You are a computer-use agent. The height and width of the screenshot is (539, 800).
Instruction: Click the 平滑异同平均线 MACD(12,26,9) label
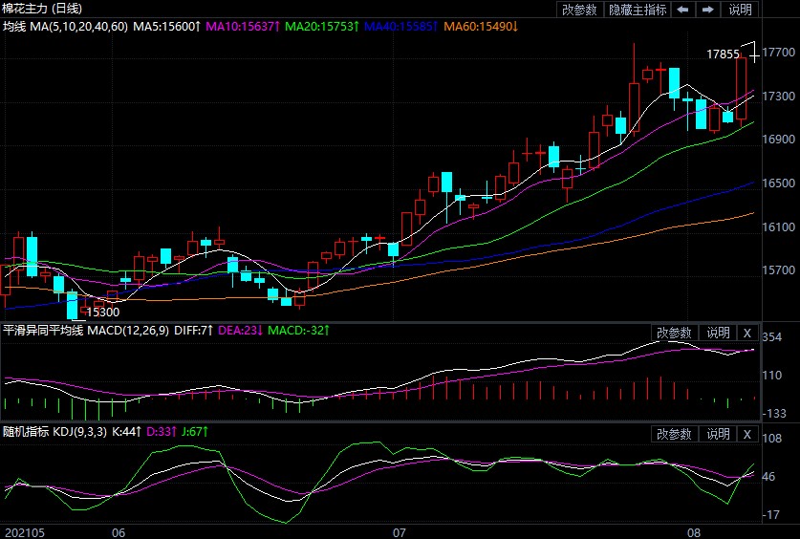(86, 331)
